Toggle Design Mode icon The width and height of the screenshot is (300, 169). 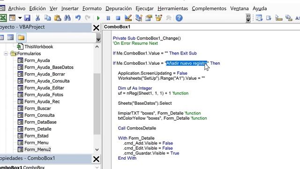pos(128,18)
